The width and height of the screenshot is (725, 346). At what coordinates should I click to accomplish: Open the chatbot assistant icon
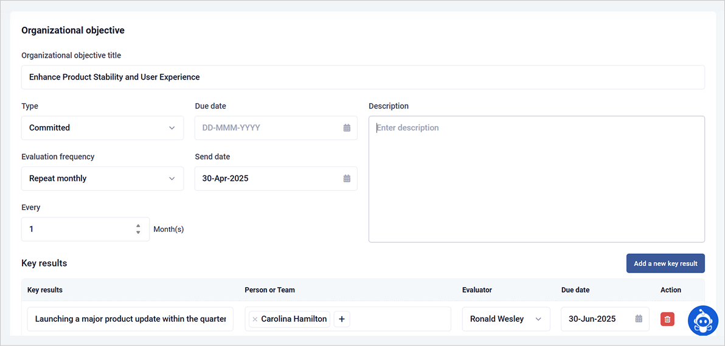point(703,321)
